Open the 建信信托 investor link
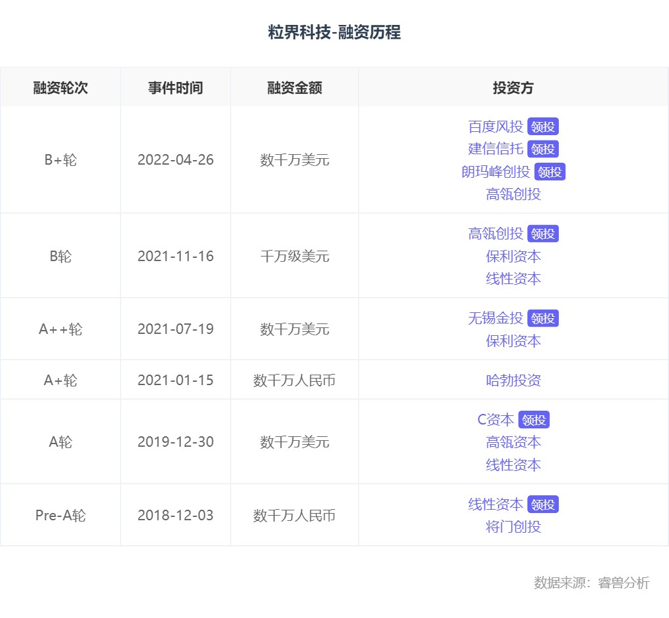 pos(495,149)
